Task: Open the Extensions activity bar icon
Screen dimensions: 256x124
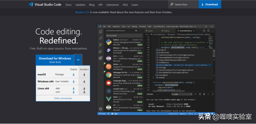Action: click(101, 58)
